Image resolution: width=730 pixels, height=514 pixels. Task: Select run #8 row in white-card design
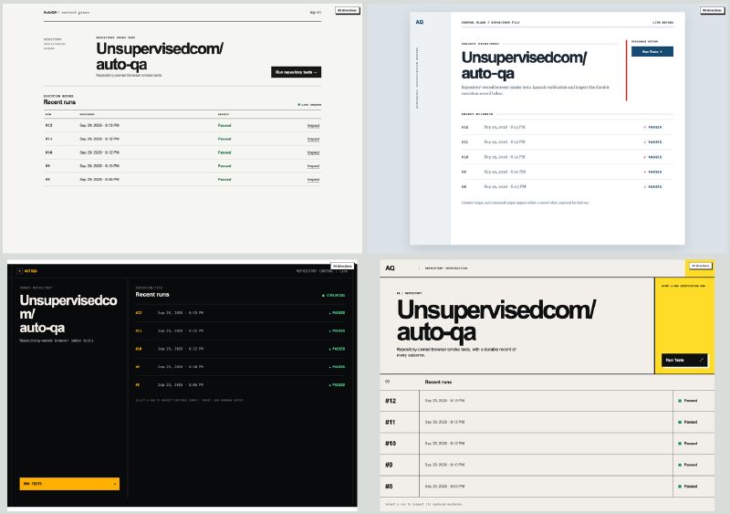pos(567,187)
